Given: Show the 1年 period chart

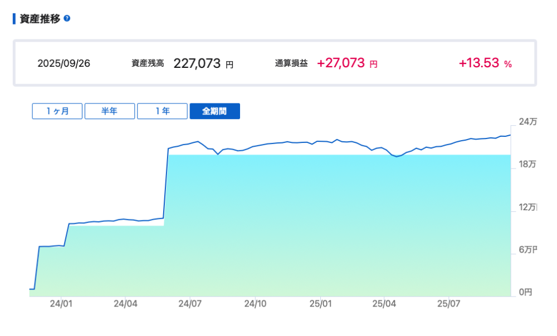Looking at the screenshot, I should (162, 111).
